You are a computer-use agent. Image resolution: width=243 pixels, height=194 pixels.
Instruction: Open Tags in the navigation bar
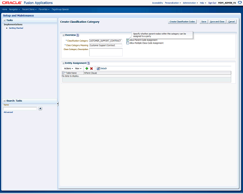(x=54, y=9)
